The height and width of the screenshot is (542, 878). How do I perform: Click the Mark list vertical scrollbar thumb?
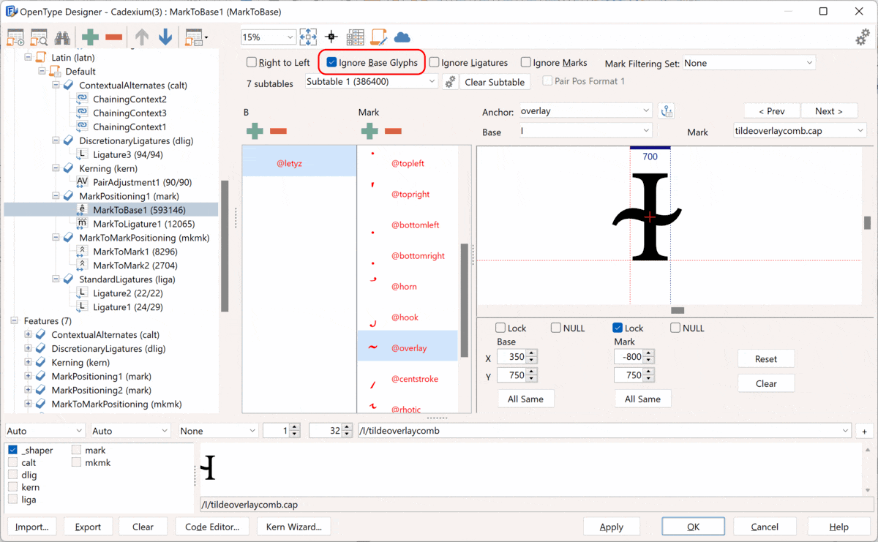pyautogui.click(x=463, y=300)
